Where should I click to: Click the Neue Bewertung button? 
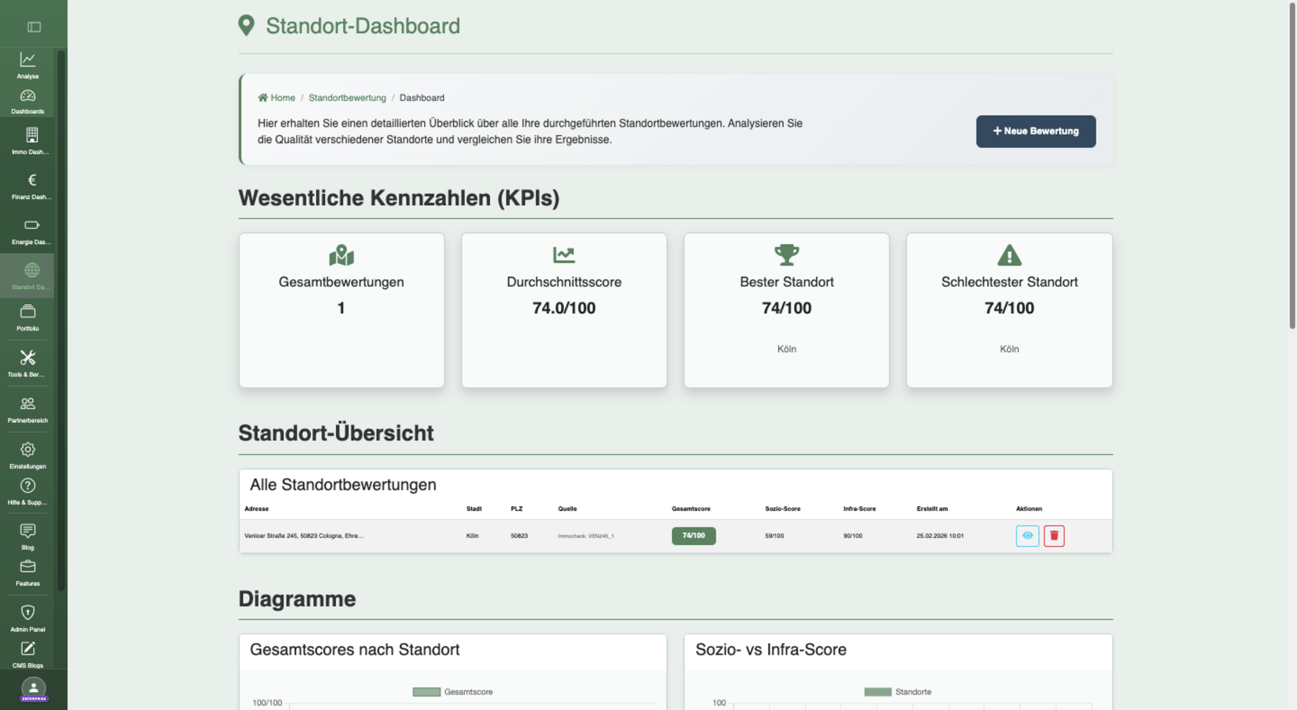point(1036,131)
